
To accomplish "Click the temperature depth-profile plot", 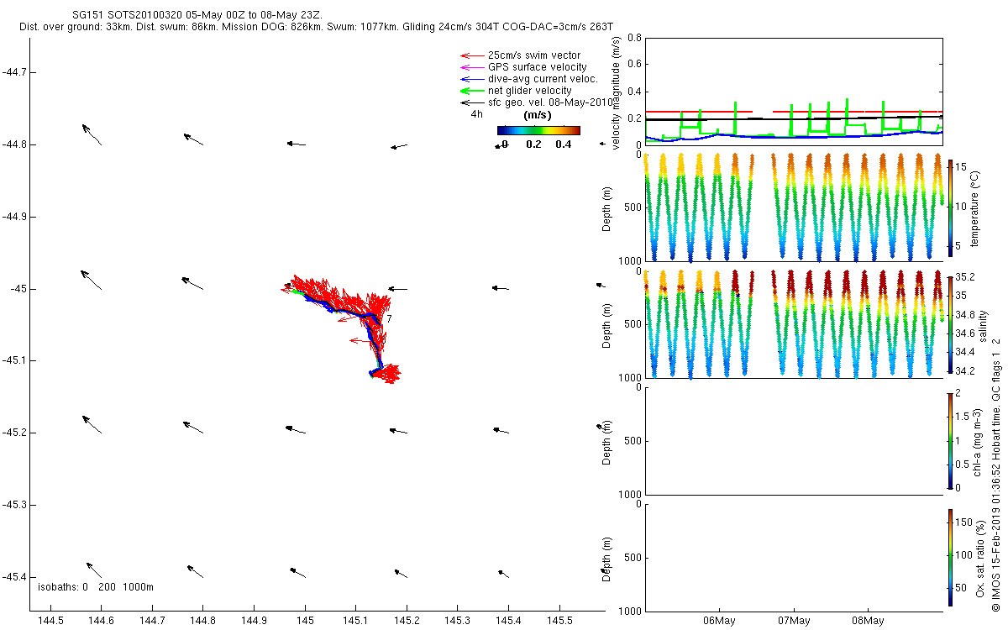I will (792, 207).
